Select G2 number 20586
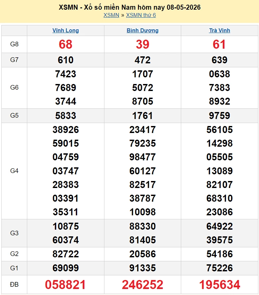The image size is (259, 295). [142, 254]
